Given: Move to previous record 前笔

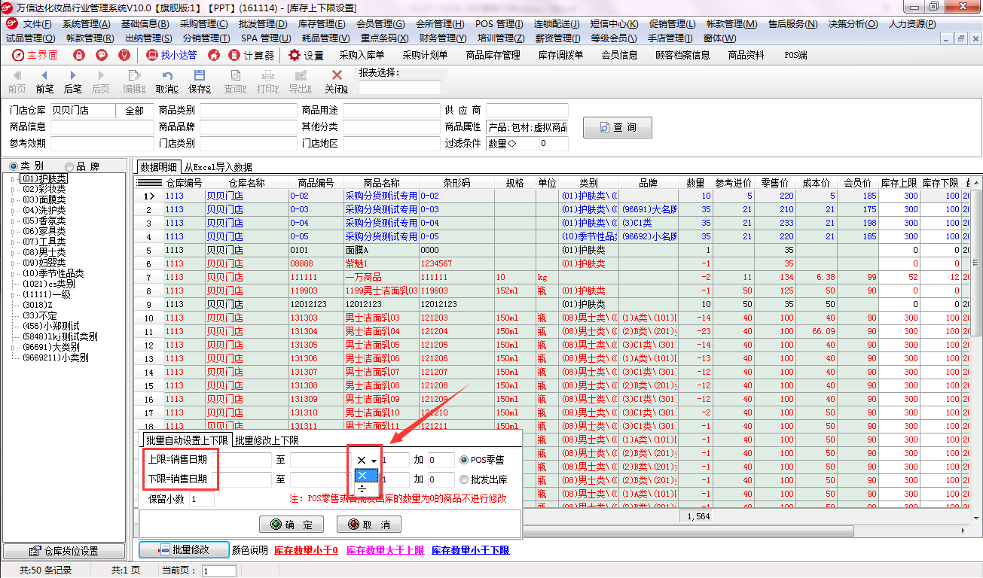Looking at the screenshot, I should tap(44, 81).
